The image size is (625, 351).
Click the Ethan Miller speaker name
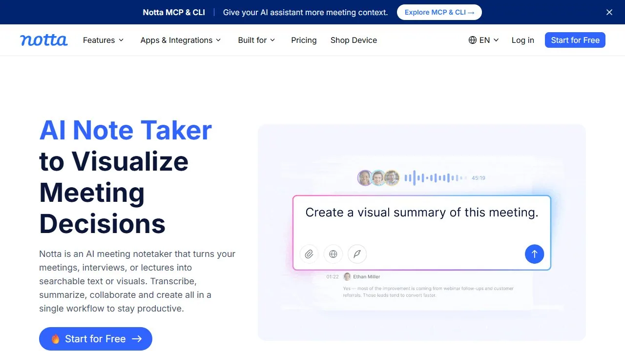coord(367,276)
